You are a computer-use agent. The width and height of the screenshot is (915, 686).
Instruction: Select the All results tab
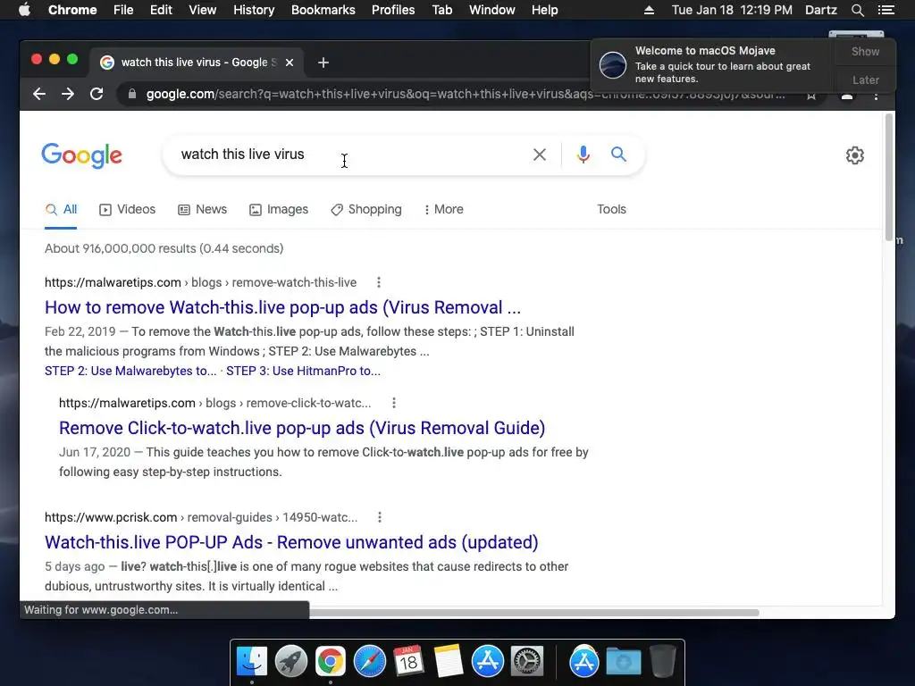(62, 209)
